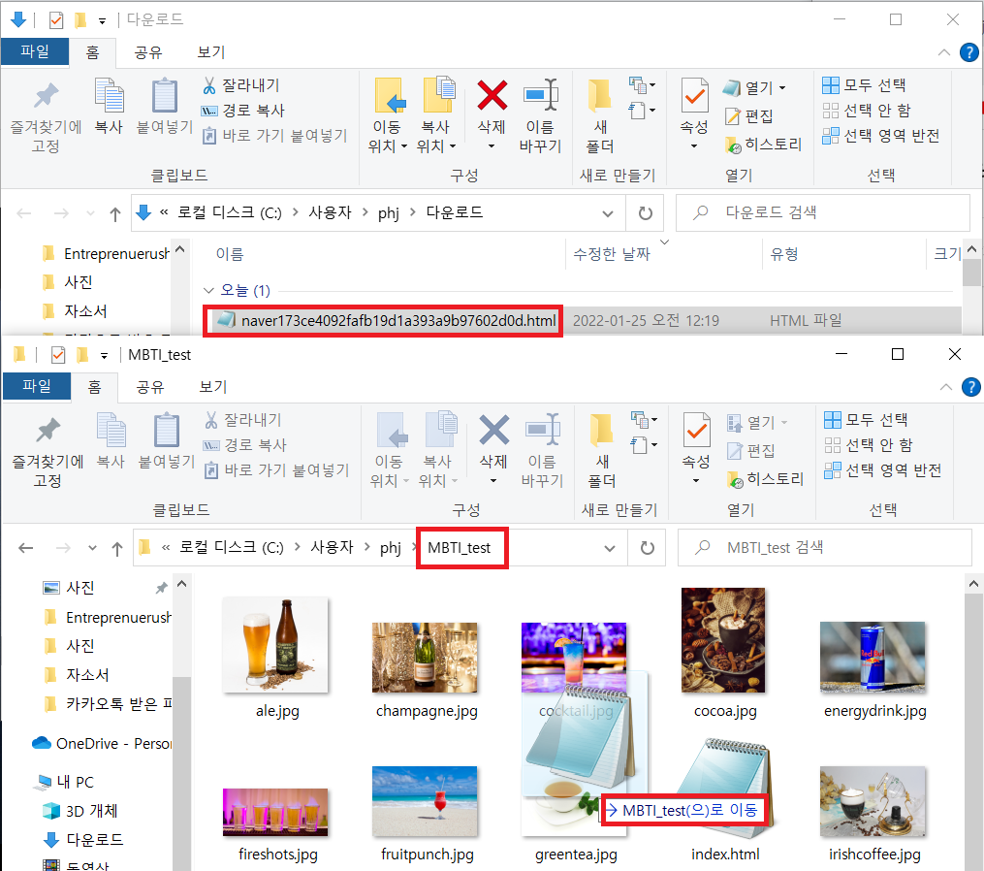Screen dimensions: 984x871
Task: Click 로컬 디스크 (C:) breadcrumb in MBTI_test window
Action: [232, 548]
